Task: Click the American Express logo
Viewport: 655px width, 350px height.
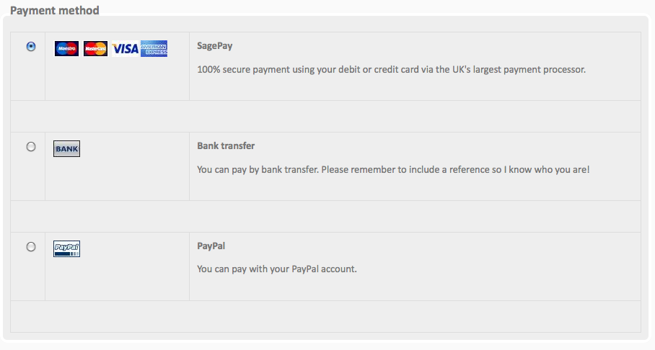Action: (154, 49)
